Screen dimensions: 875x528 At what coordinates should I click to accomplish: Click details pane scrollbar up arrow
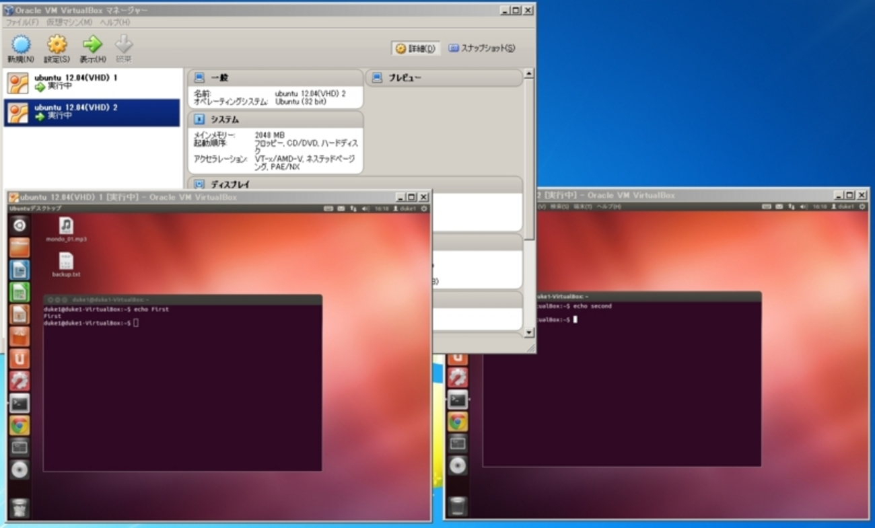point(529,73)
